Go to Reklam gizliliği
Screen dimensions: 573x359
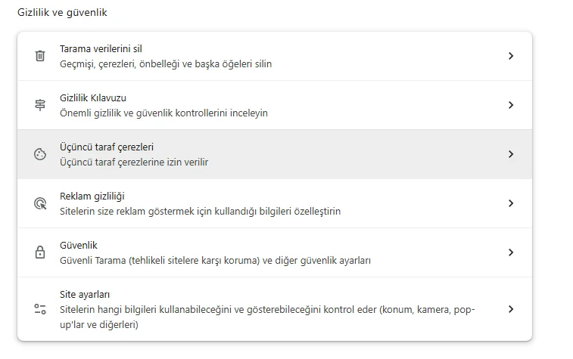[92, 197]
